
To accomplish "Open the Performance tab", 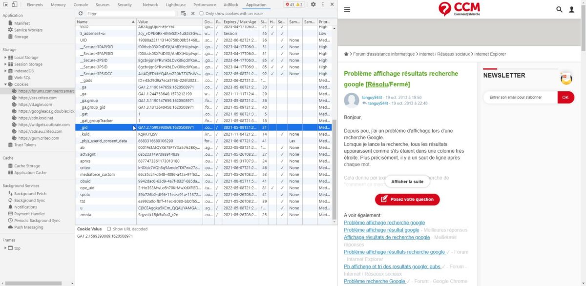I will tap(205, 4).
